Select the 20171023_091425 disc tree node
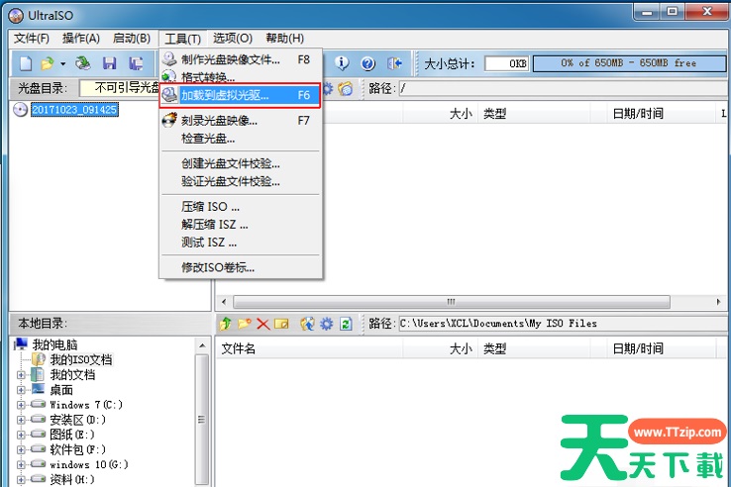The image size is (731, 487). click(x=74, y=110)
